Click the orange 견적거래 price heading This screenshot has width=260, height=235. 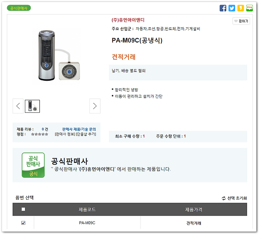[124, 57]
